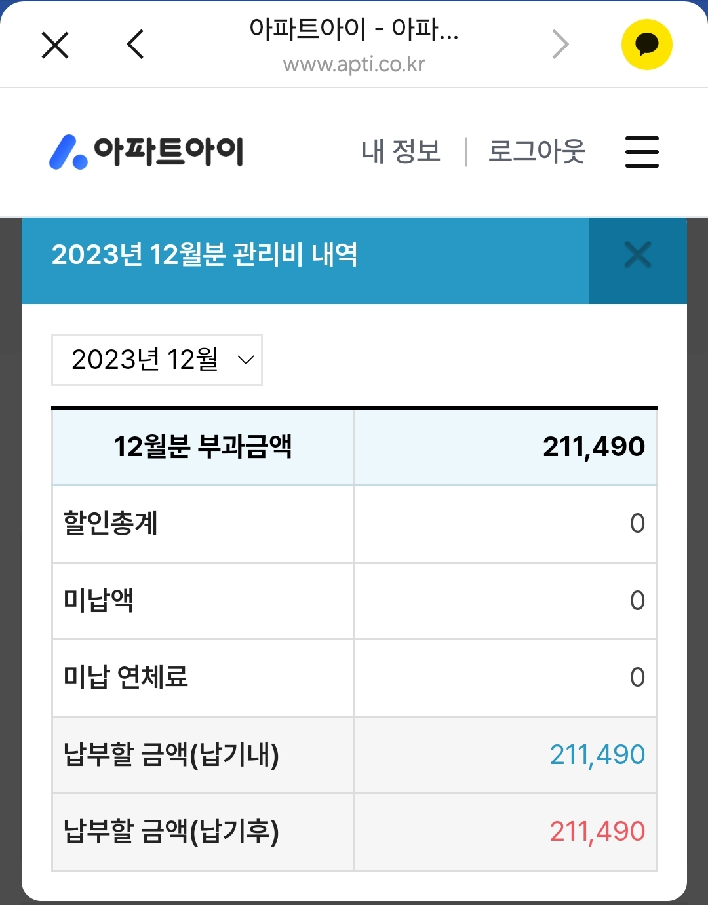Viewport: 708px width, 905px height.
Task: Go back using the left arrow
Action: (x=135, y=45)
